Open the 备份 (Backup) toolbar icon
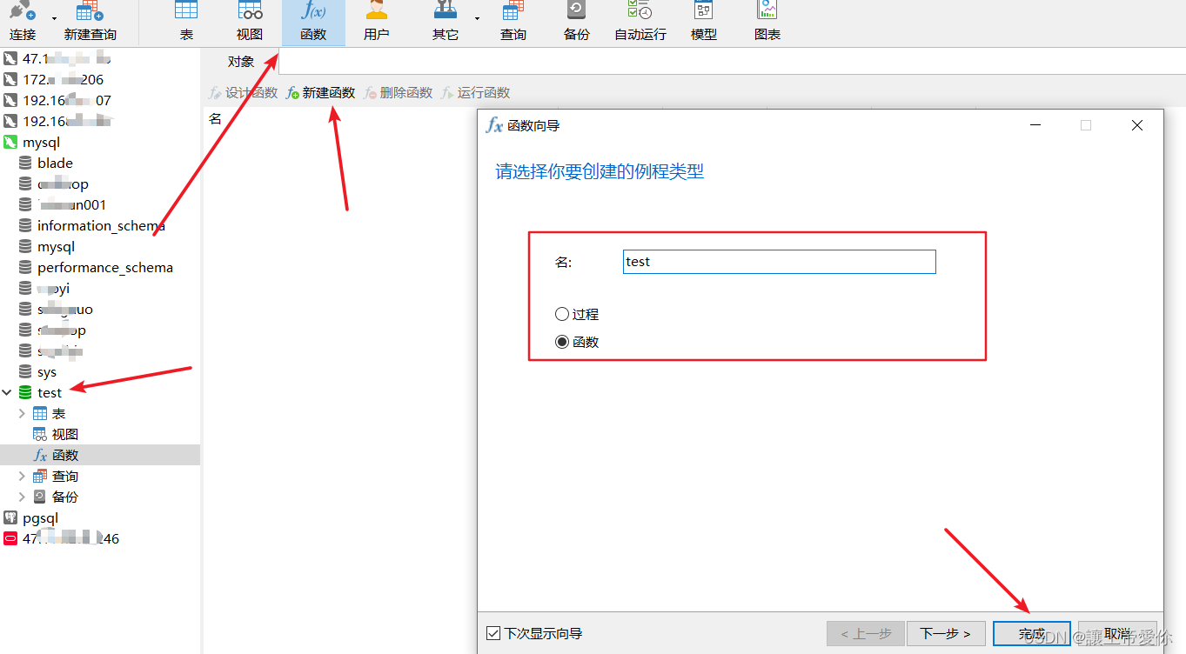1186x654 pixels. pyautogui.click(x=575, y=23)
